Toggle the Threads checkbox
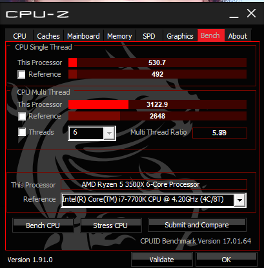The width and height of the screenshot is (264, 268). coord(22,132)
